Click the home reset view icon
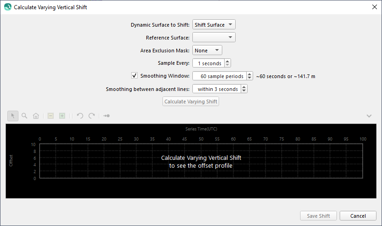 [36, 116]
